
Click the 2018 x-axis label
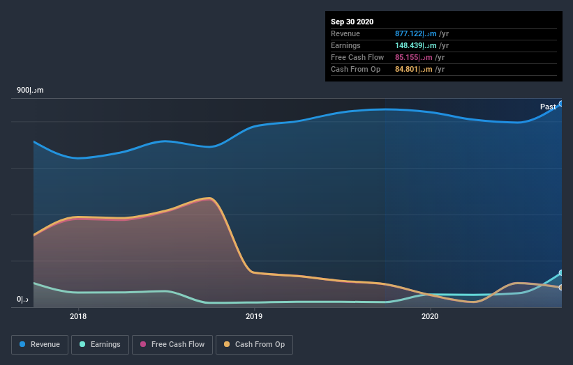tap(78, 316)
